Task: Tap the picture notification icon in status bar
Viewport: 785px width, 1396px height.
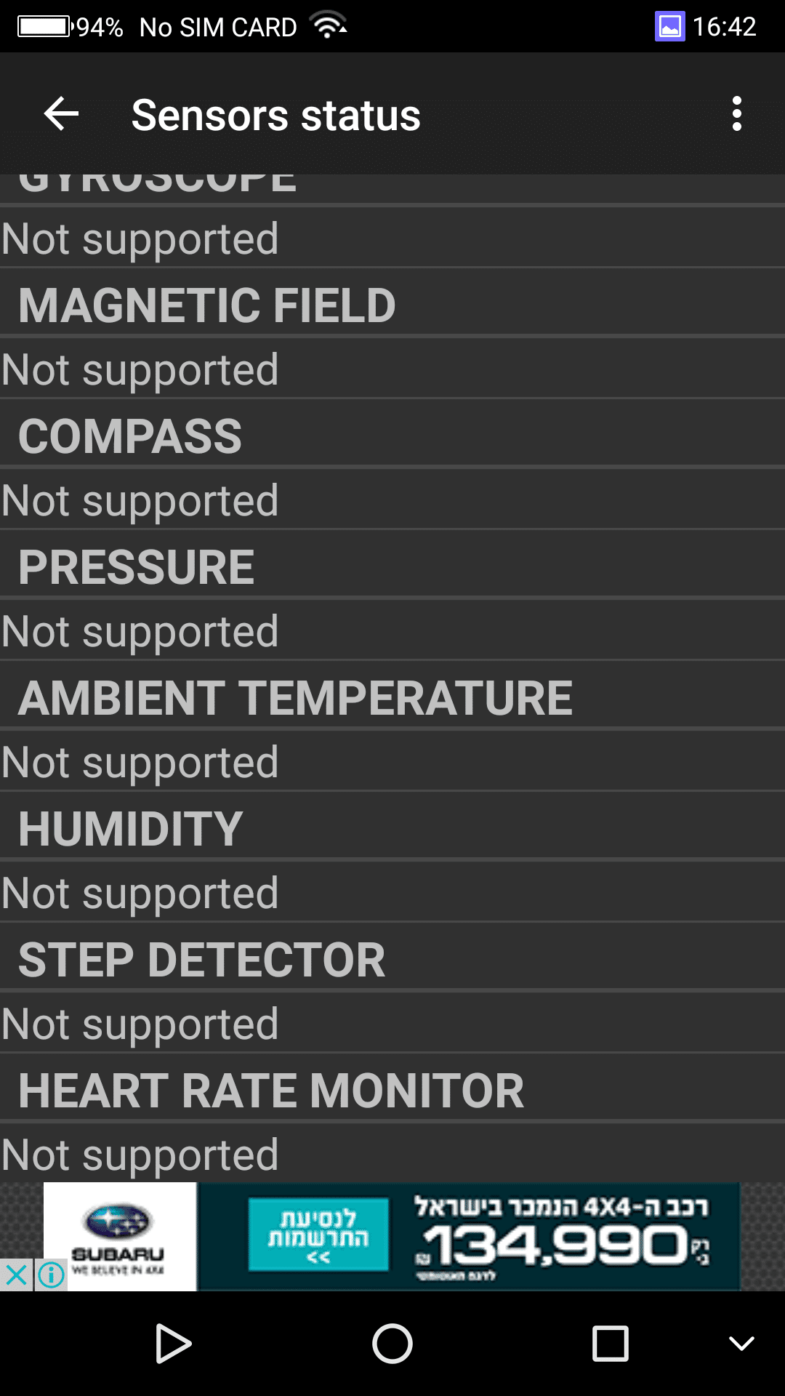Action: pyautogui.click(x=669, y=27)
